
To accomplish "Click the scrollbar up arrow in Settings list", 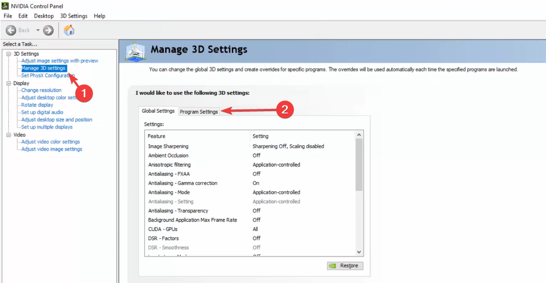I will tap(359, 135).
